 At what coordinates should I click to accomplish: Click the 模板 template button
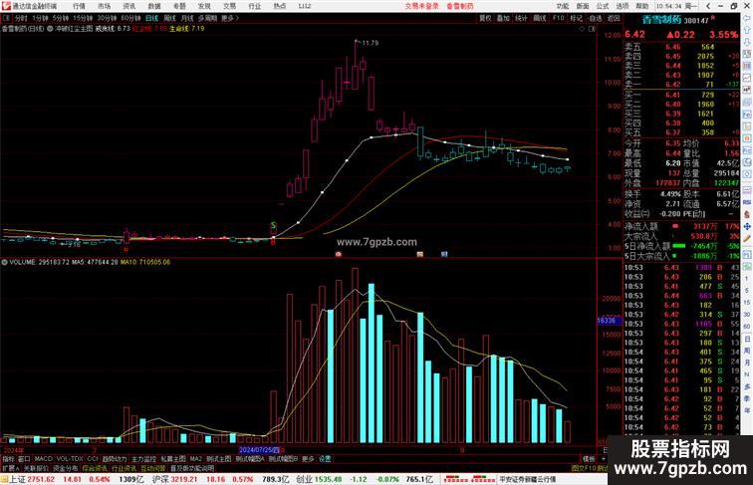click(x=589, y=459)
